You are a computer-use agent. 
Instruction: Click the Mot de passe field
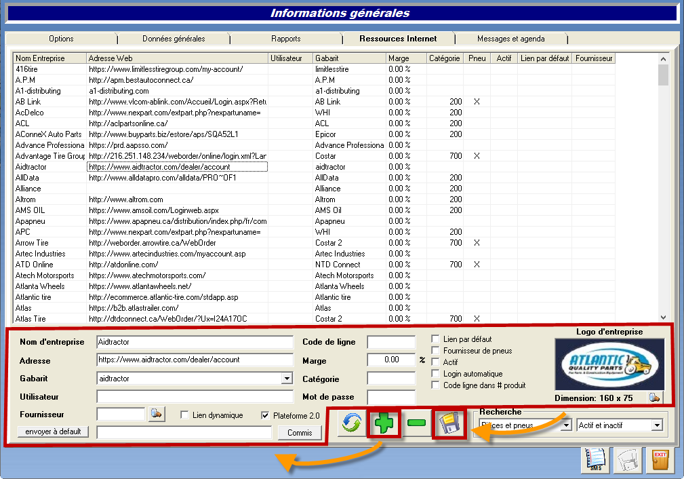tap(391, 396)
